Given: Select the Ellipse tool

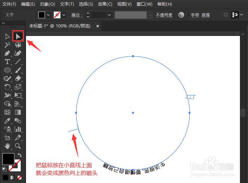Looking at the screenshot, I should pyautogui.click(x=7, y=70).
